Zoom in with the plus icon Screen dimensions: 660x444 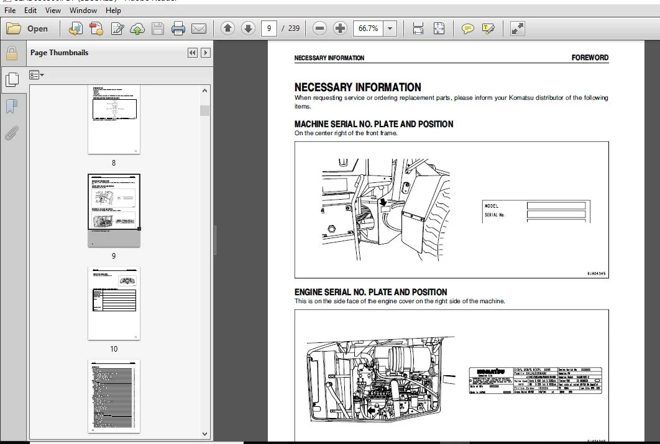tap(340, 29)
